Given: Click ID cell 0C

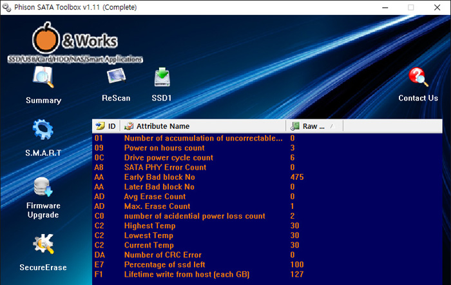Looking at the screenshot, I should coord(99,158).
